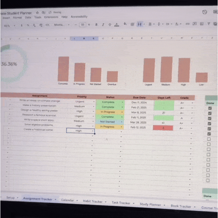Open the fill color paint bucket

(125, 24)
